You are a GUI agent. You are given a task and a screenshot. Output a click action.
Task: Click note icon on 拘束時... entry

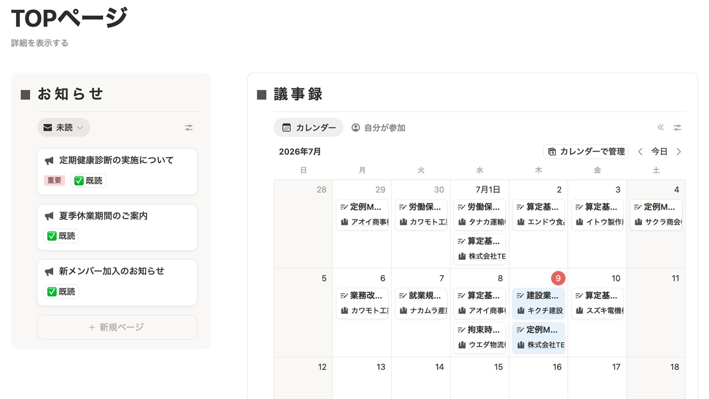(462, 330)
